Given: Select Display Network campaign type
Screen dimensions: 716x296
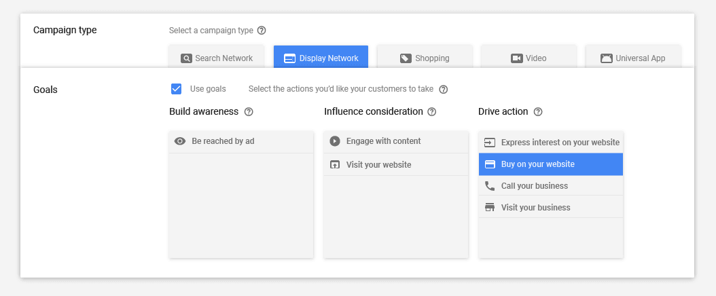Looking at the screenshot, I should 321,58.
